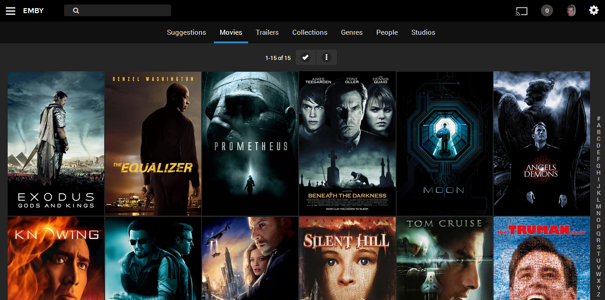This screenshot has width=605, height=300.
Task: Switch to the Suggestions tab
Action: coord(186,32)
